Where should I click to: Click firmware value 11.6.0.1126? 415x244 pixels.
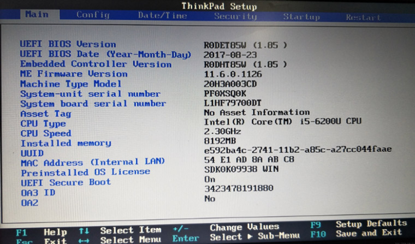[x=233, y=74]
